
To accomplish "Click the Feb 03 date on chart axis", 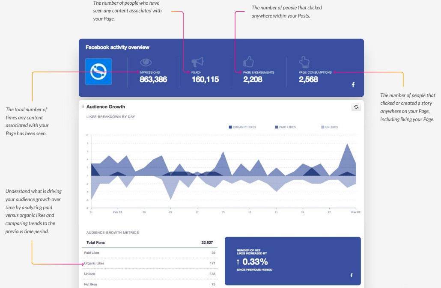I will click(x=117, y=212).
